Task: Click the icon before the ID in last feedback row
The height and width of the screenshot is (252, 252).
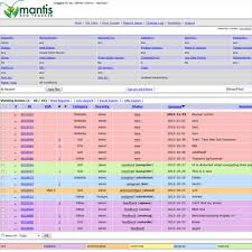Action: coord(16,228)
